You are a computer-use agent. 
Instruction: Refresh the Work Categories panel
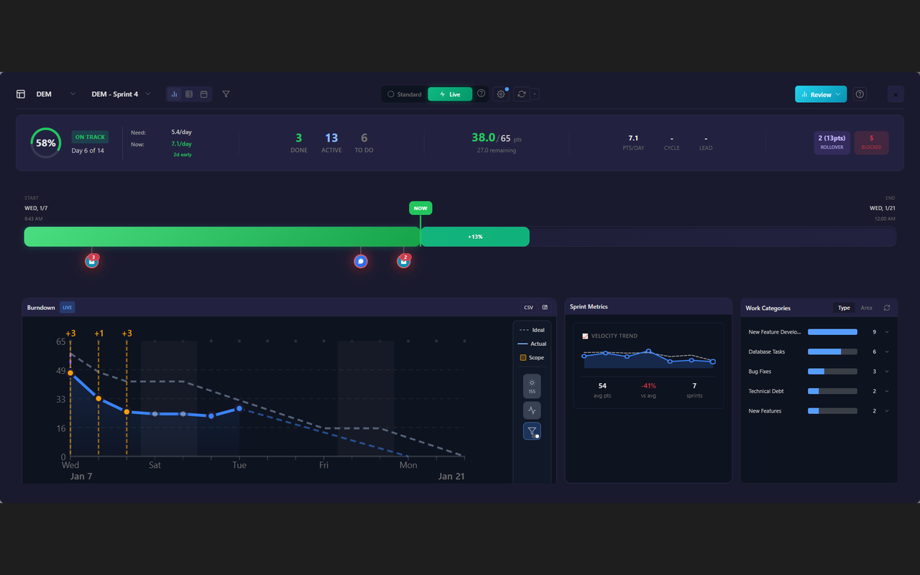888,307
